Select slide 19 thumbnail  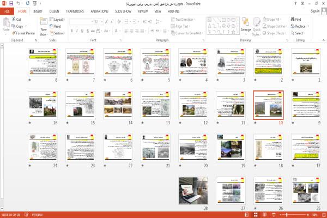click(231, 148)
